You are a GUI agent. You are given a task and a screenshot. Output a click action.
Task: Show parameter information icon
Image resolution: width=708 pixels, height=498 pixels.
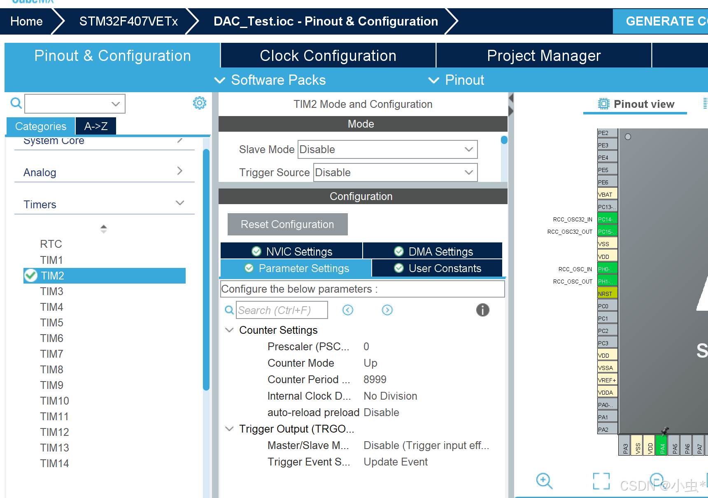[x=483, y=310]
